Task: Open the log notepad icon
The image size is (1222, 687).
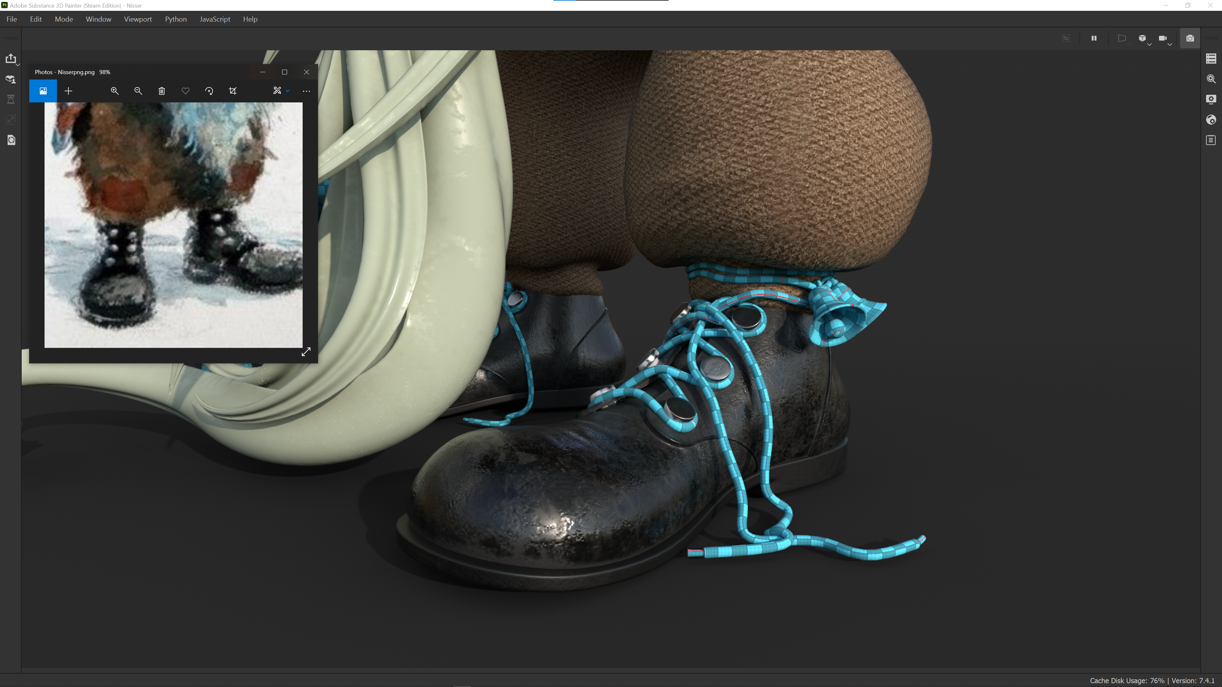Action: pos(1211,140)
